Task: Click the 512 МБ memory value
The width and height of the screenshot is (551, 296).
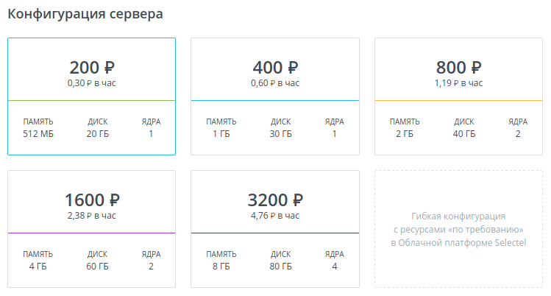Action: pos(38,134)
